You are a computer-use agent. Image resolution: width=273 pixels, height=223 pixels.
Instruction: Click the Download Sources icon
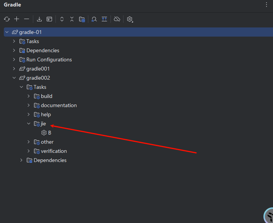[x=39, y=19]
